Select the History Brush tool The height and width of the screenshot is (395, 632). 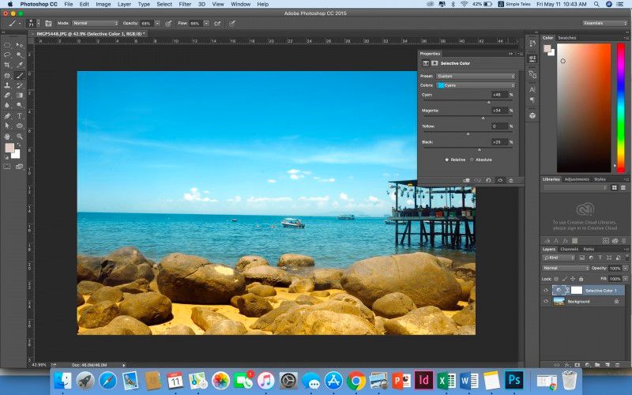(x=19, y=85)
